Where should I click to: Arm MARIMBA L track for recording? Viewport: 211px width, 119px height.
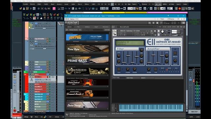pyautogui.click(x=47, y=77)
